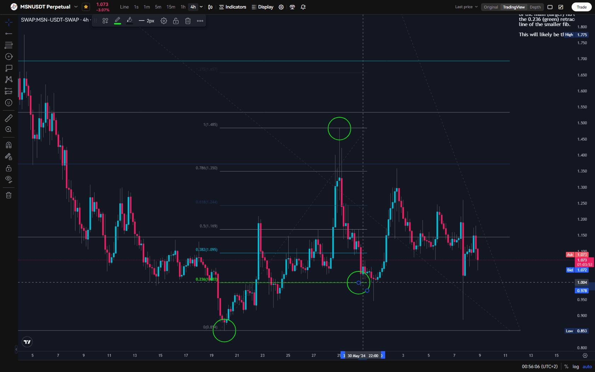Open the emoji icons tool
The width and height of the screenshot is (595, 372).
9,103
